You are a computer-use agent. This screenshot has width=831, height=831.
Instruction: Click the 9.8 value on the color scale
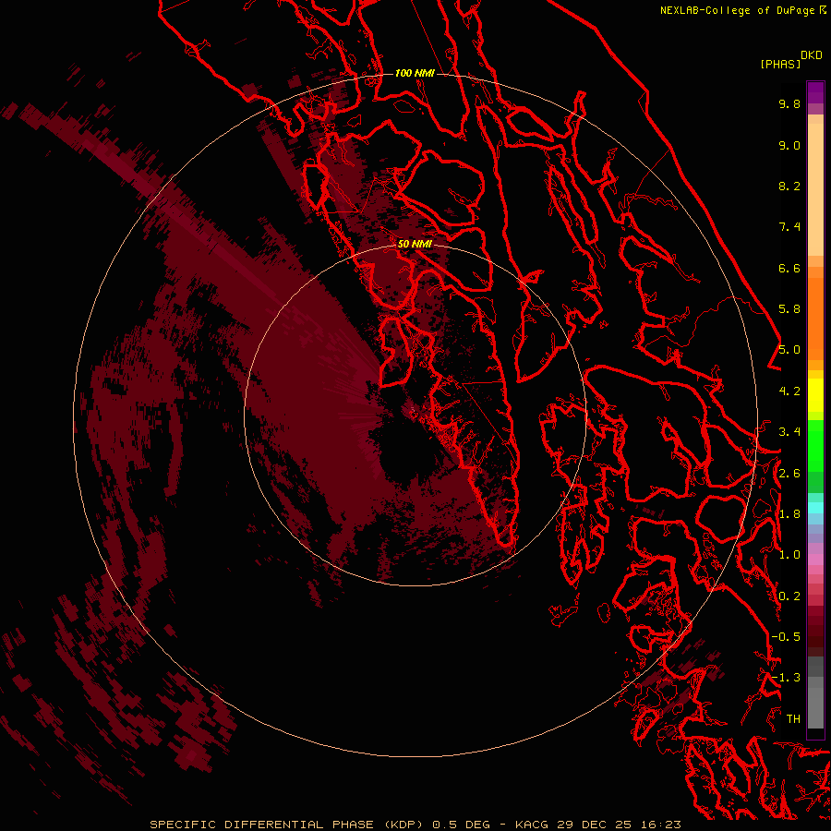point(789,103)
